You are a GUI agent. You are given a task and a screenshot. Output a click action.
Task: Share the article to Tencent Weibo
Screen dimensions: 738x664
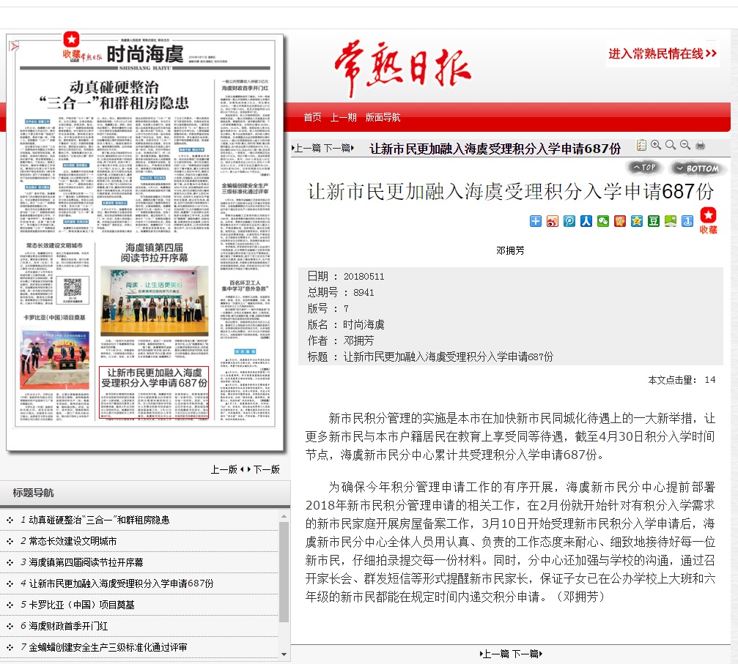pos(569,221)
